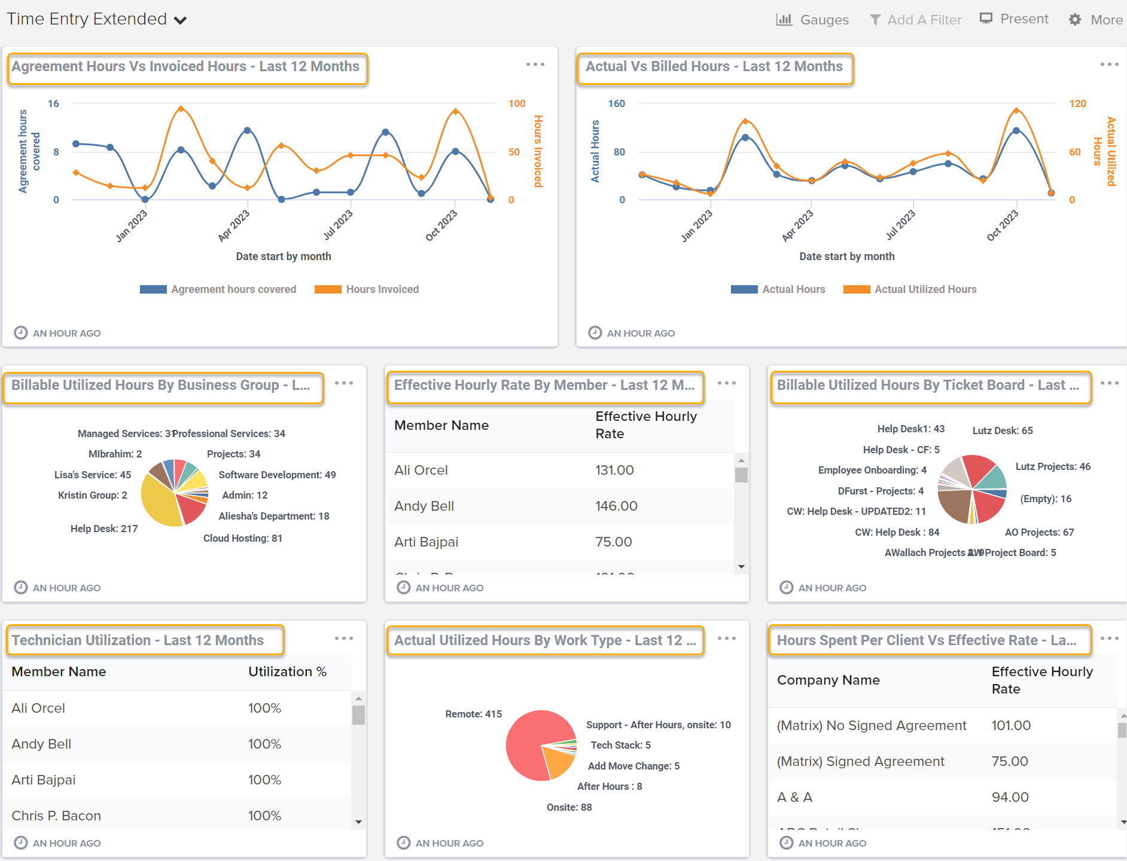
Task: Click the Cloud Hosting: 81 label
Action: (243, 538)
